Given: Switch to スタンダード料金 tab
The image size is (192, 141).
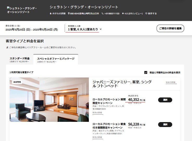Looking at the screenshot, I should point(20,60).
